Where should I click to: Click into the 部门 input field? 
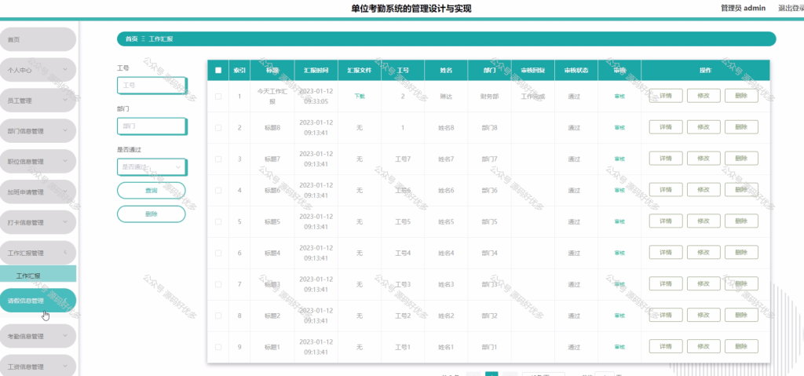152,126
